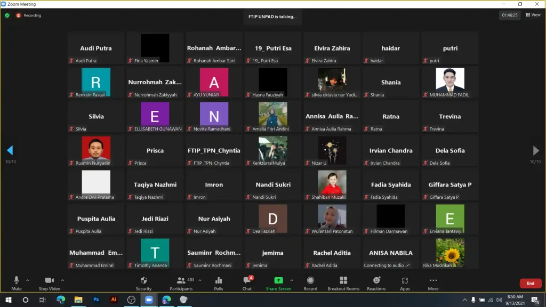
Task: Click the red Recording indicator
Action: point(29,15)
